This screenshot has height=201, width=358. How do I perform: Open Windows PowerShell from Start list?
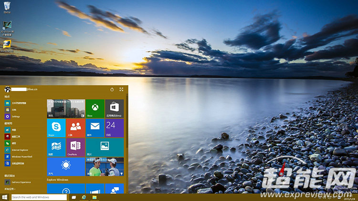pos(22,156)
